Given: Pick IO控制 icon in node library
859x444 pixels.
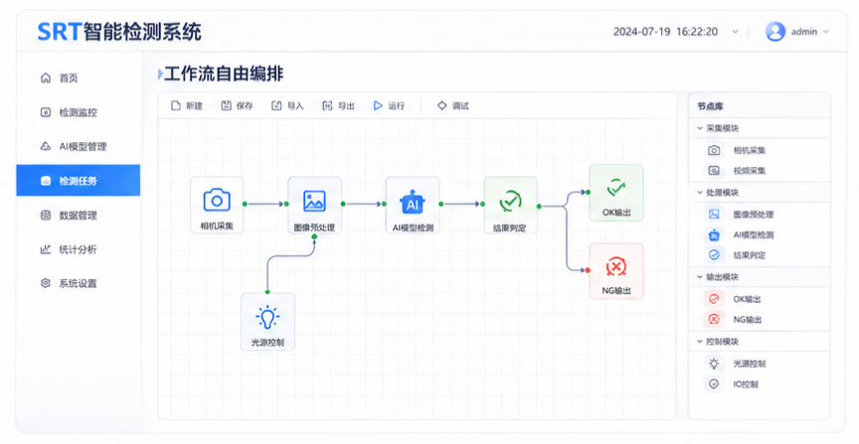Looking at the screenshot, I should pos(714,384).
